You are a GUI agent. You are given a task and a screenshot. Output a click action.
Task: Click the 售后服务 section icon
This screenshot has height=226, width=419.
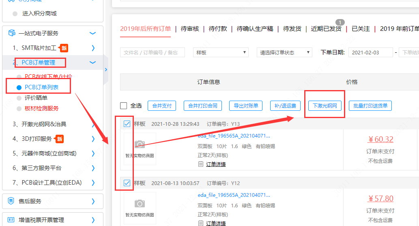tap(12, 201)
